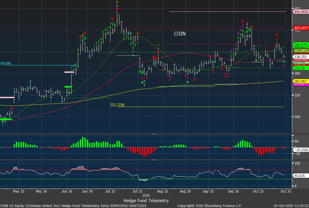Select the red 405.3077 axis label
Viewport: 309px width, 208px height.
pos(301,27)
